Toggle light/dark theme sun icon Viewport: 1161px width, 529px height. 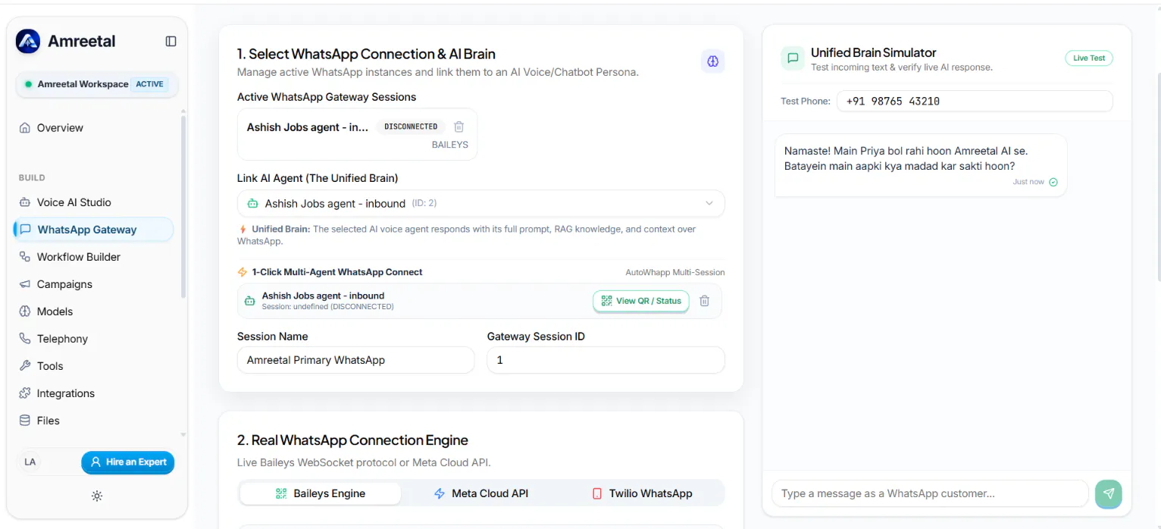point(97,496)
